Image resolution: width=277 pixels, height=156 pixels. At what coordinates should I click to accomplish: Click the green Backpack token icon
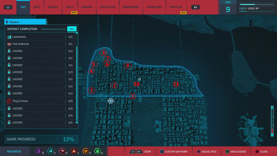point(98,151)
